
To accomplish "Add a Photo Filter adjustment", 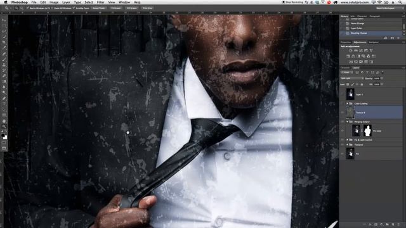I will coord(363,56).
